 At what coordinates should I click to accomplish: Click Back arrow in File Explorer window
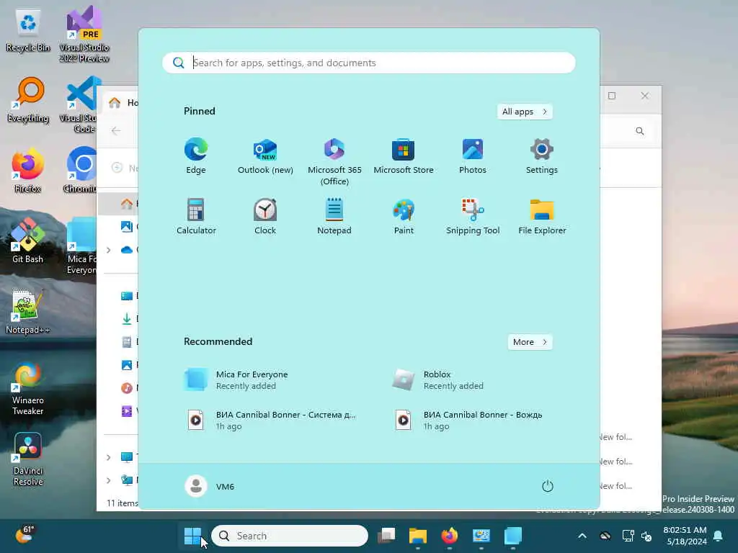coord(116,131)
